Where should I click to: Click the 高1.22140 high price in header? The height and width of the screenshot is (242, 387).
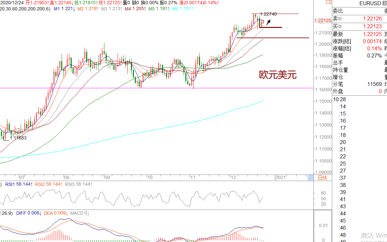[62, 3]
